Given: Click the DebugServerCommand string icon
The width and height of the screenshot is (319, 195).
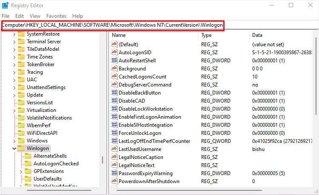Looking at the screenshot, I should point(114,84).
